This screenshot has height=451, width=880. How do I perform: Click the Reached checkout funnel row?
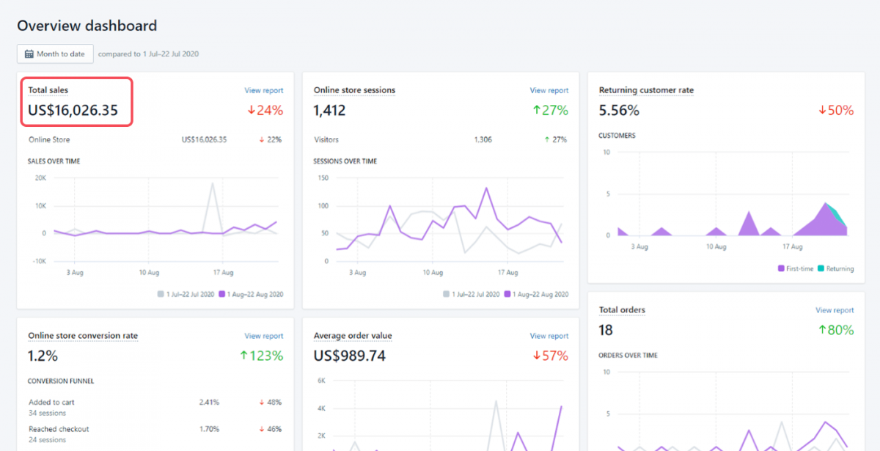(x=155, y=434)
